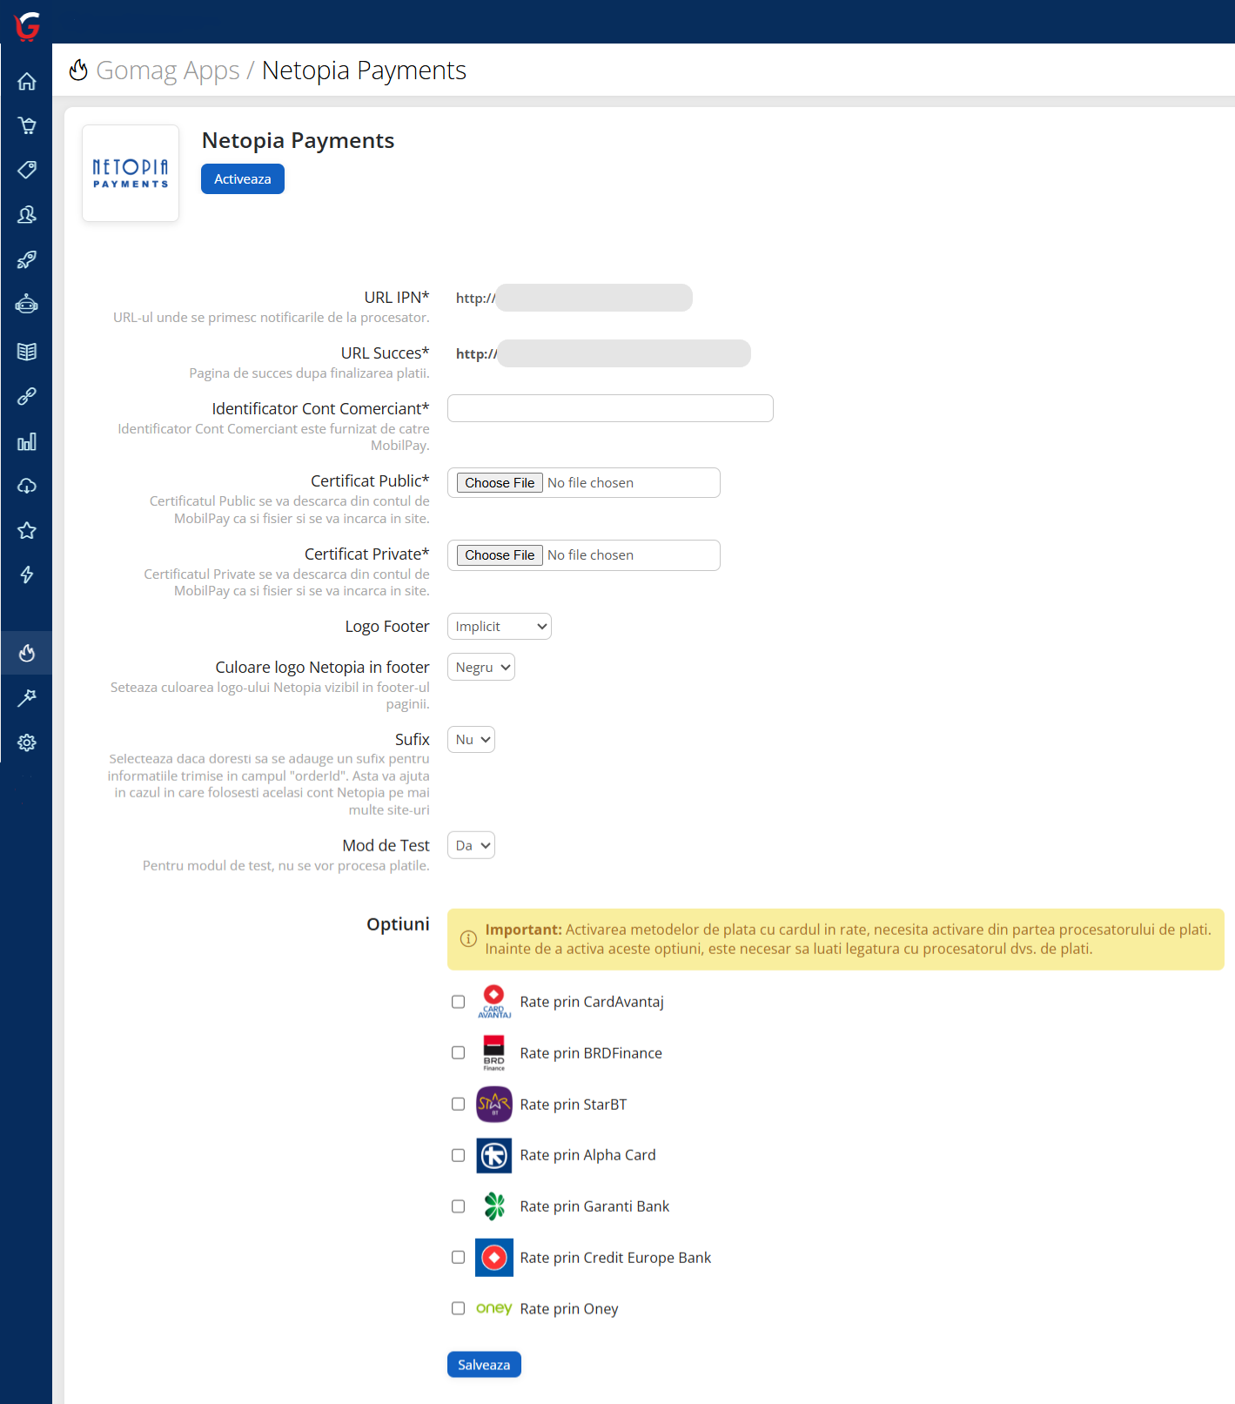The image size is (1235, 1404).
Task: Open the star icon in sidebar
Action: click(27, 530)
